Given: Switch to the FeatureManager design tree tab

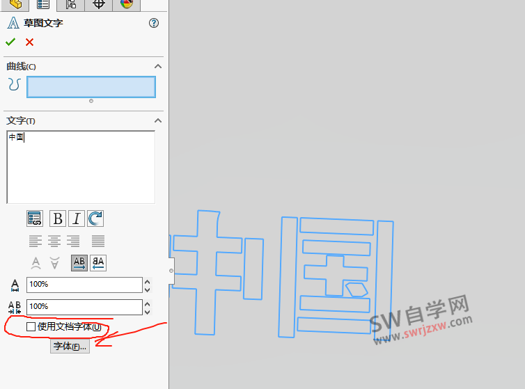Looking at the screenshot, I should pos(15,5).
